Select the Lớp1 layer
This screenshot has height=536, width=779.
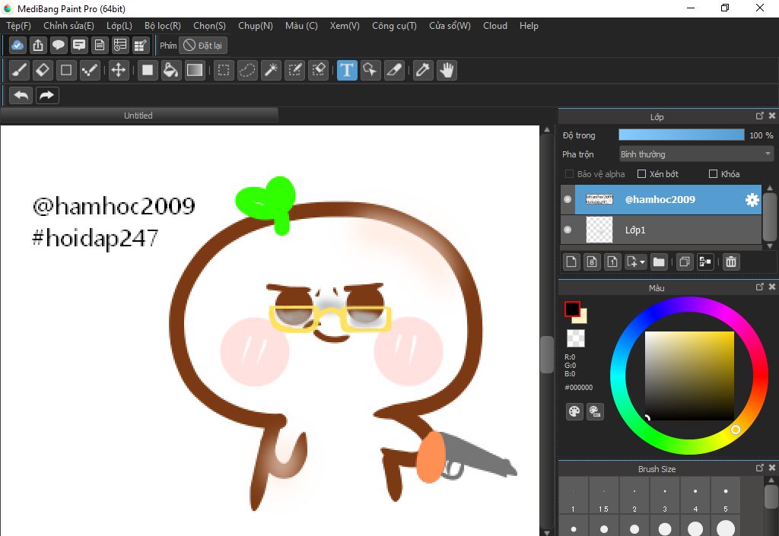click(x=662, y=230)
